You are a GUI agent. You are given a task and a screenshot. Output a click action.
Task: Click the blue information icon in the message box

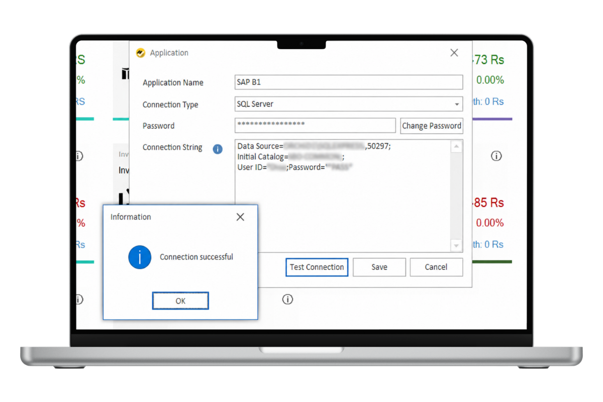pos(140,257)
